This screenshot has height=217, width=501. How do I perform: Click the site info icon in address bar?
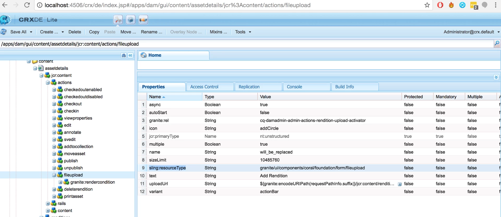[39, 5]
